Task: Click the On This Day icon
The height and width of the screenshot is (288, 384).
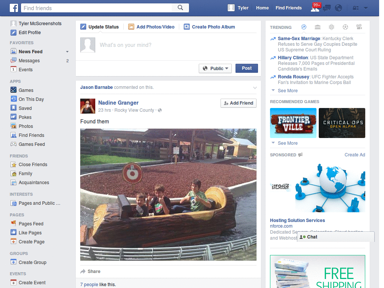Action: coord(13,99)
